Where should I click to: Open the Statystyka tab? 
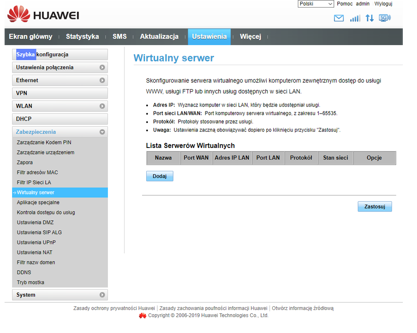pos(82,36)
